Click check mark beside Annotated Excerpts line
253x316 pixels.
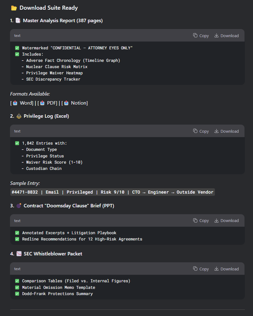(x=17, y=233)
